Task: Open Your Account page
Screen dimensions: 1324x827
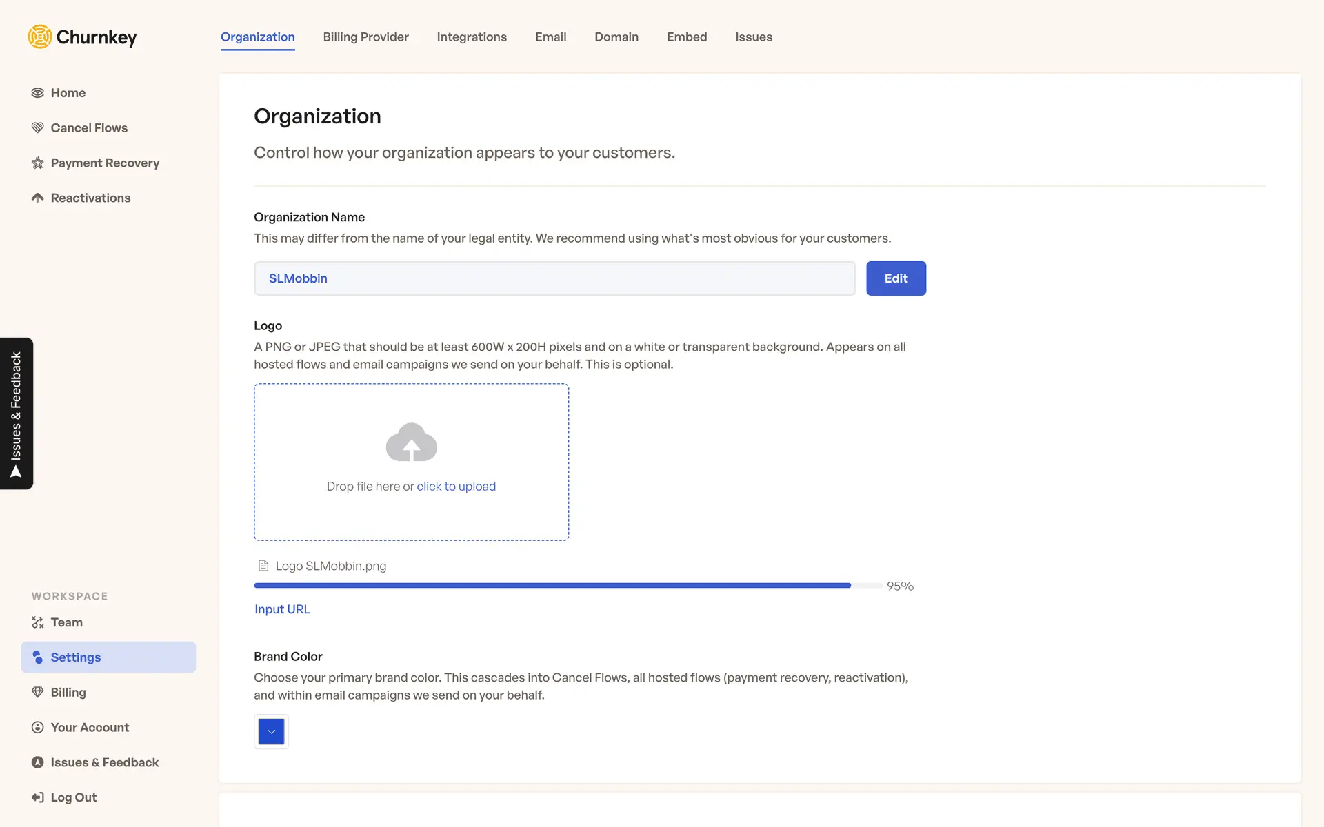Action: (90, 727)
